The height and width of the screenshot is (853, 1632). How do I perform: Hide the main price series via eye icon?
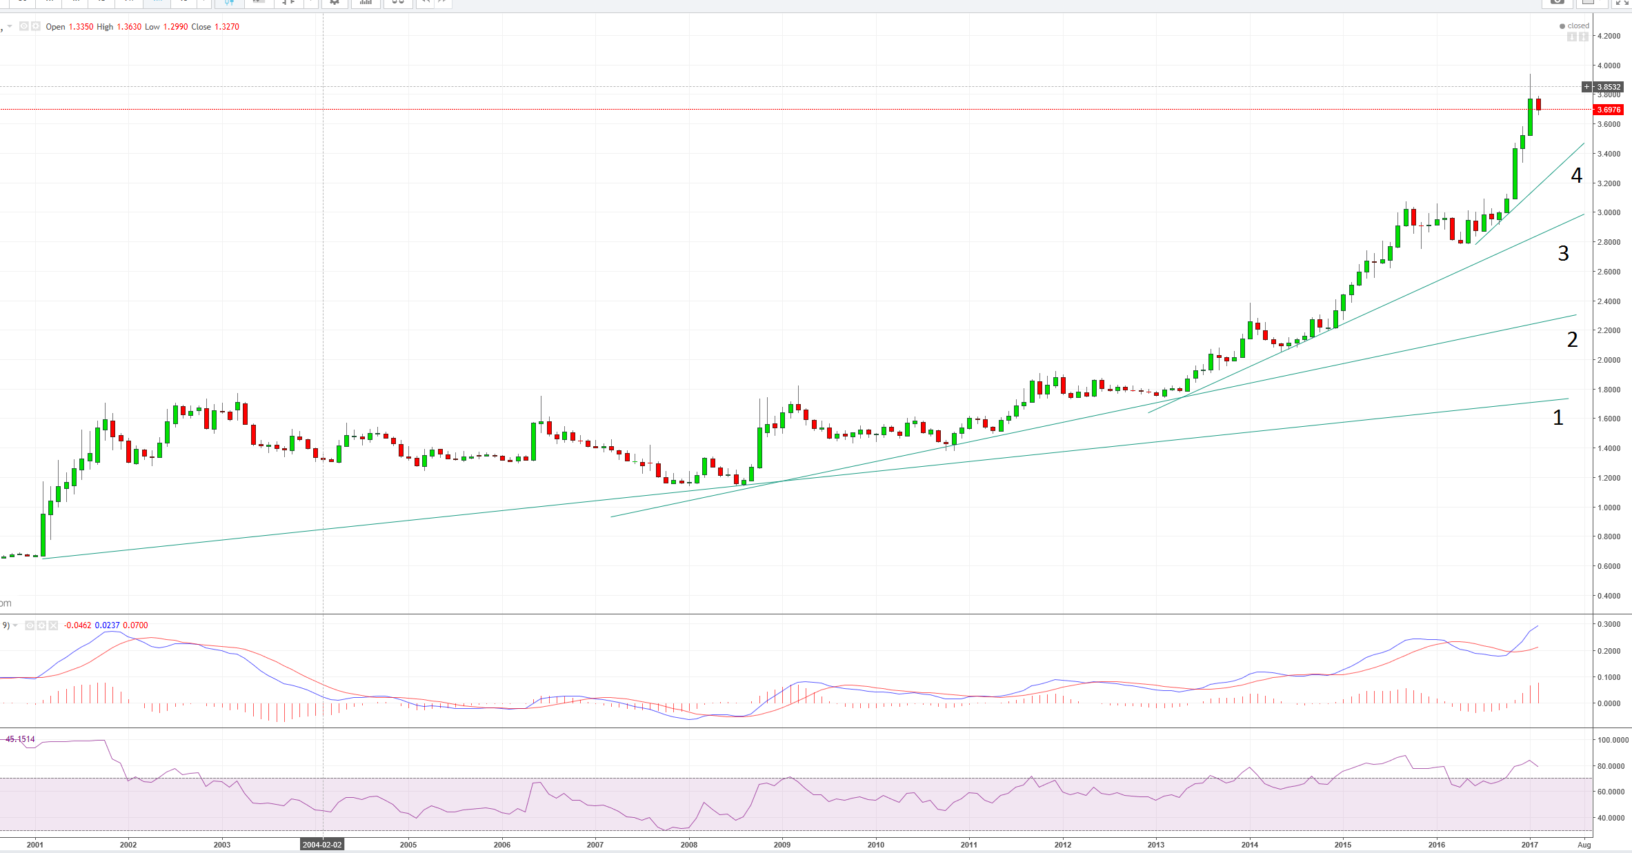tap(24, 26)
